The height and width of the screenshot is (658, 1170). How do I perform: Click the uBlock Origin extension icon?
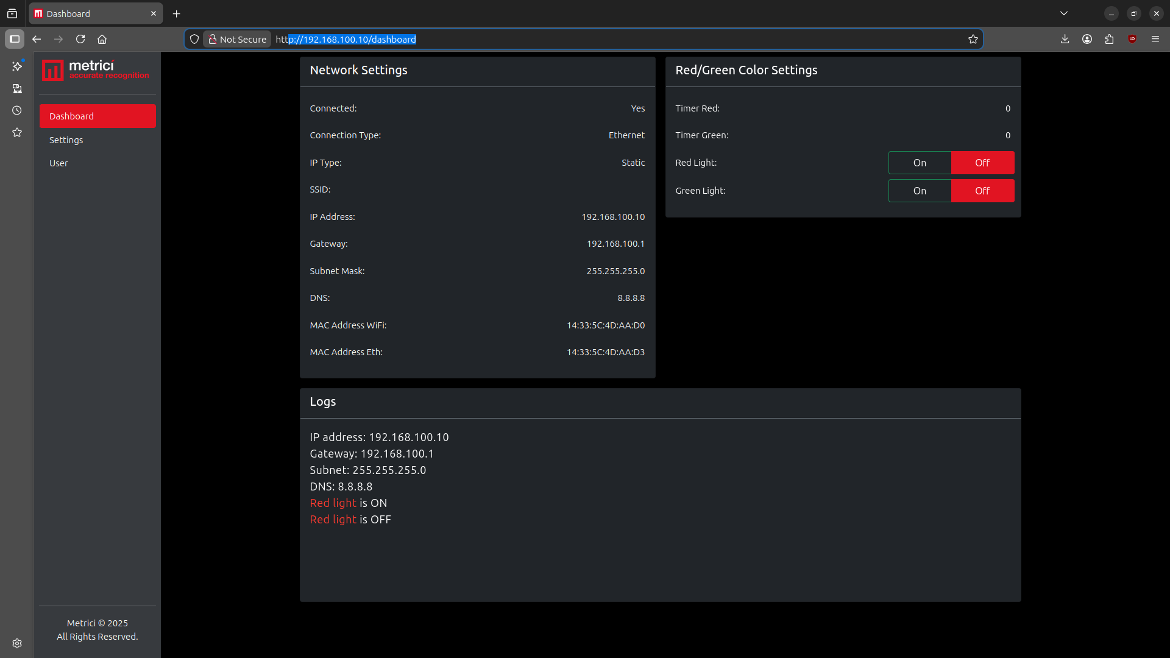(x=1132, y=39)
